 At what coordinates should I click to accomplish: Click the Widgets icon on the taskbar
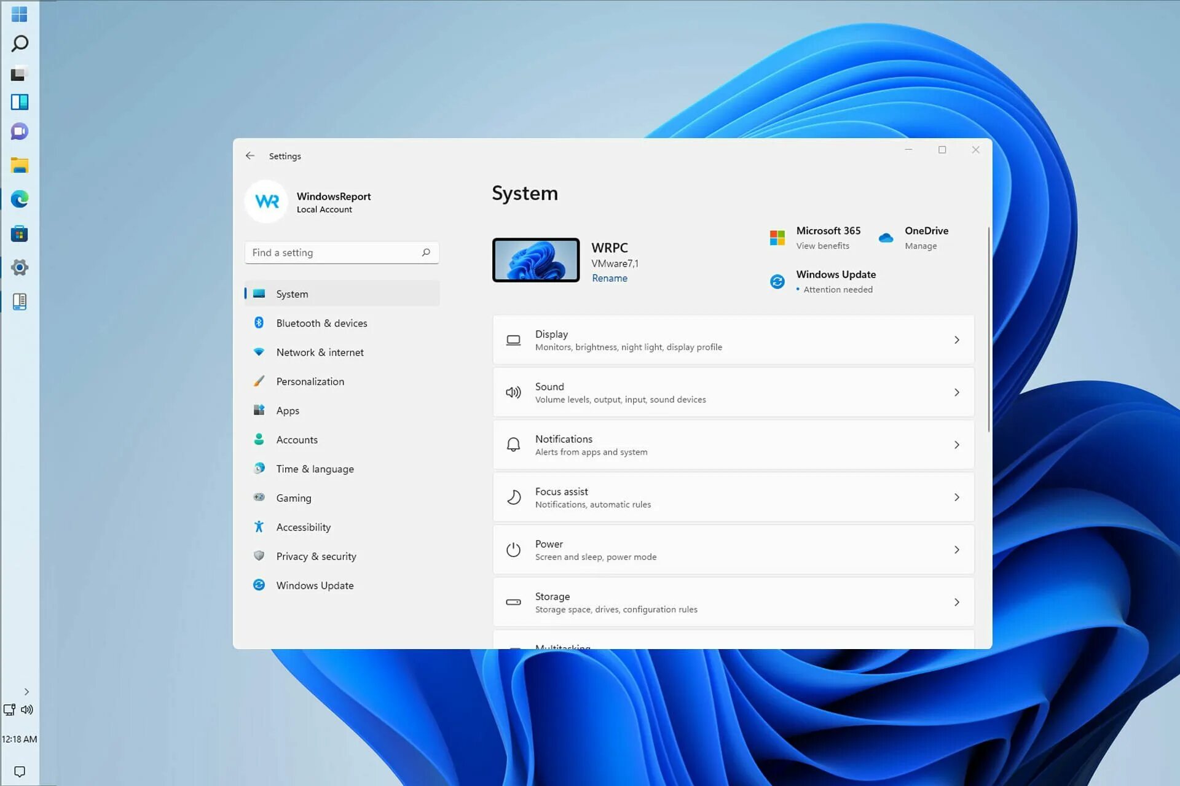[20, 102]
